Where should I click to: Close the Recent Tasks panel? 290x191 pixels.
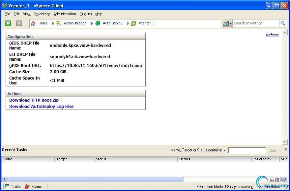(x=286, y=149)
